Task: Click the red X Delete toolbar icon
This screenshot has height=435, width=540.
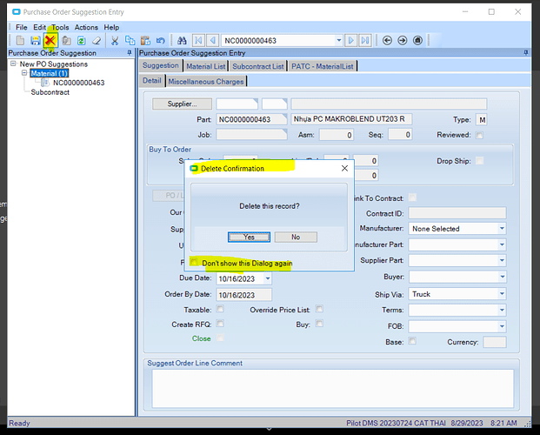Action: click(x=51, y=41)
